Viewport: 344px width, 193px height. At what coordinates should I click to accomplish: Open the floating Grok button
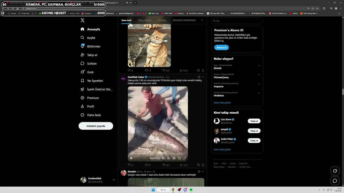[335, 171]
